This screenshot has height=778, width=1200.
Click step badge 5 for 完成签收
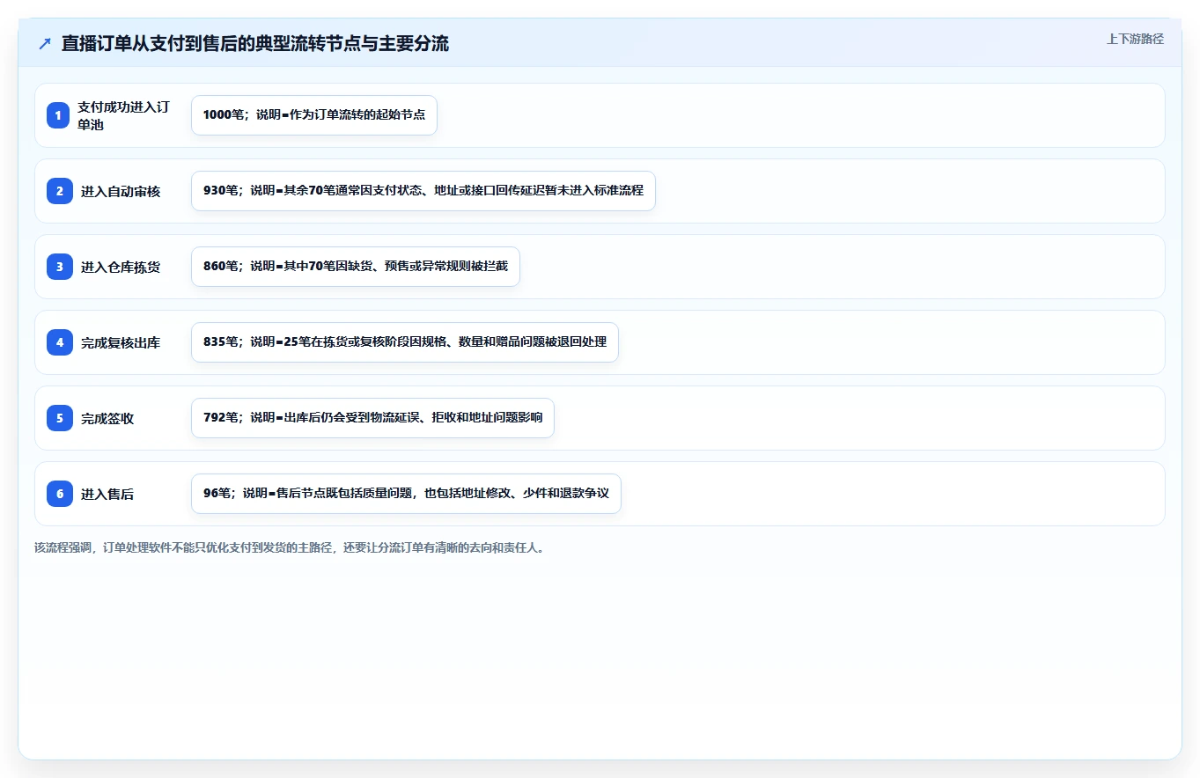pyautogui.click(x=58, y=418)
